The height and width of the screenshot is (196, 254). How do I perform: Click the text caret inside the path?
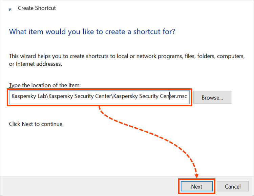(x=169, y=96)
